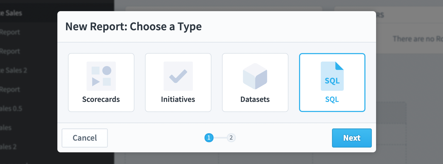443x164 pixels.
Task: Click the Cancel button
Action: click(85, 138)
